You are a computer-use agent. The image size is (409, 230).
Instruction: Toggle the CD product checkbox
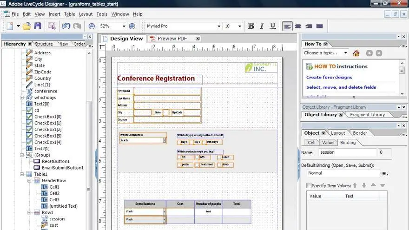pyautogui.click(x=179, y=158)
